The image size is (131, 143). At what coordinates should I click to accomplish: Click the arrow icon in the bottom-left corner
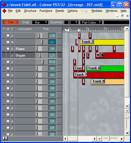5,138
